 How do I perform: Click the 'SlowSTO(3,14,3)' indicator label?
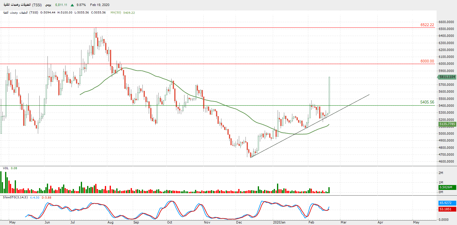coord(15,197)
